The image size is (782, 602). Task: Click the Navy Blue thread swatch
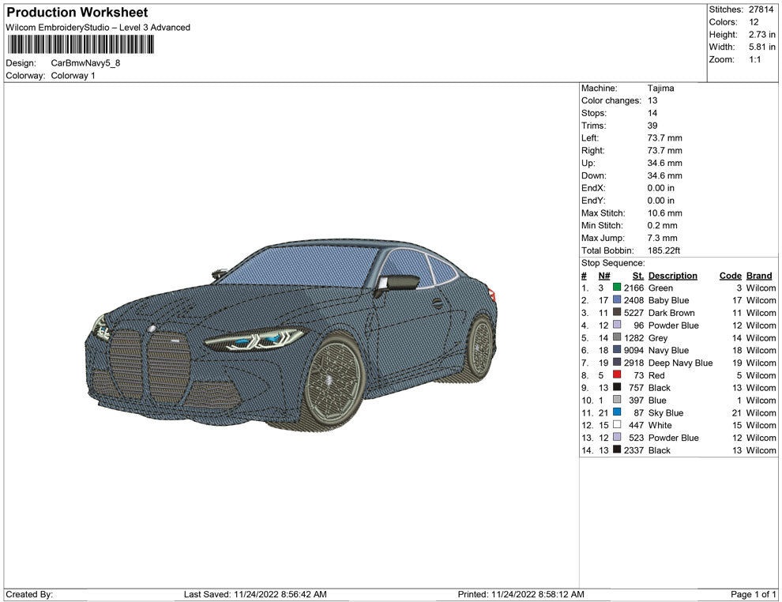tap(617, 350)
